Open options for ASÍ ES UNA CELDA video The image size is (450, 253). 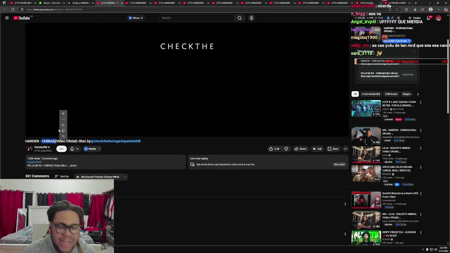click(420, 167)
